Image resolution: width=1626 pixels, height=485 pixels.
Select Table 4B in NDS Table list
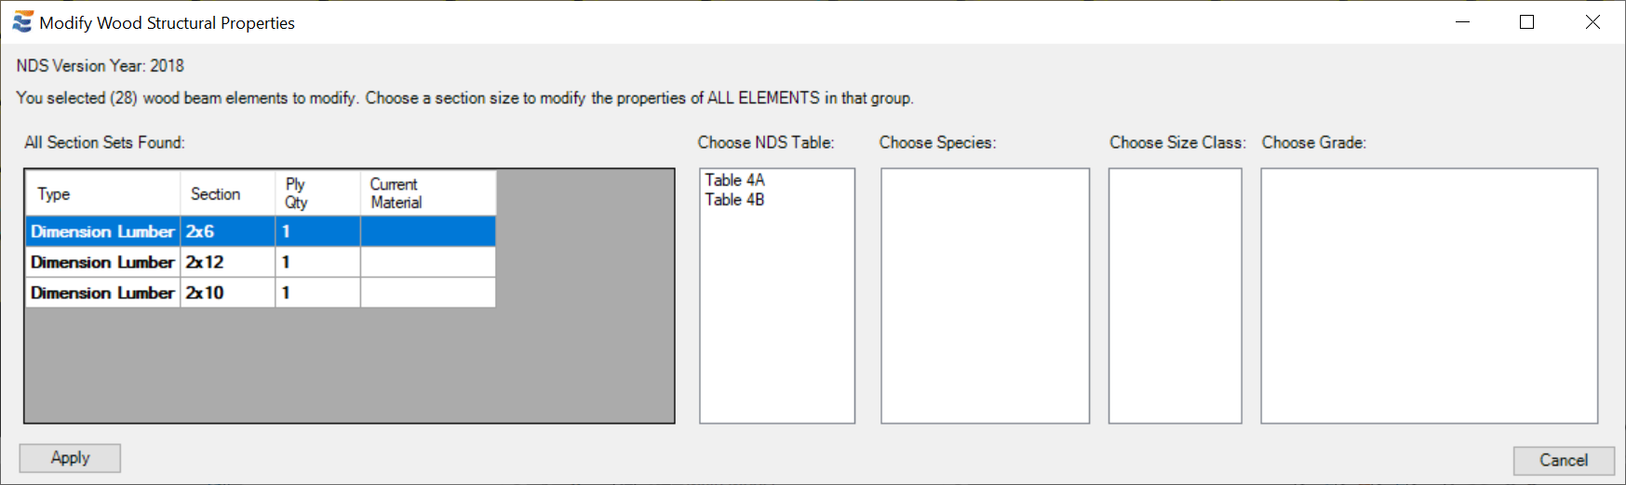734,200
